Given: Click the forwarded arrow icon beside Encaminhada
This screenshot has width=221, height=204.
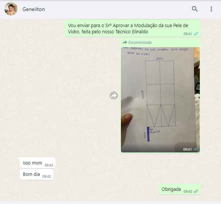Looking at the screenshot, I should pyautogui.click(x=125, y=42).
